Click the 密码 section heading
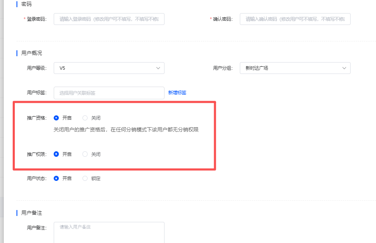 tap(27, 4)
